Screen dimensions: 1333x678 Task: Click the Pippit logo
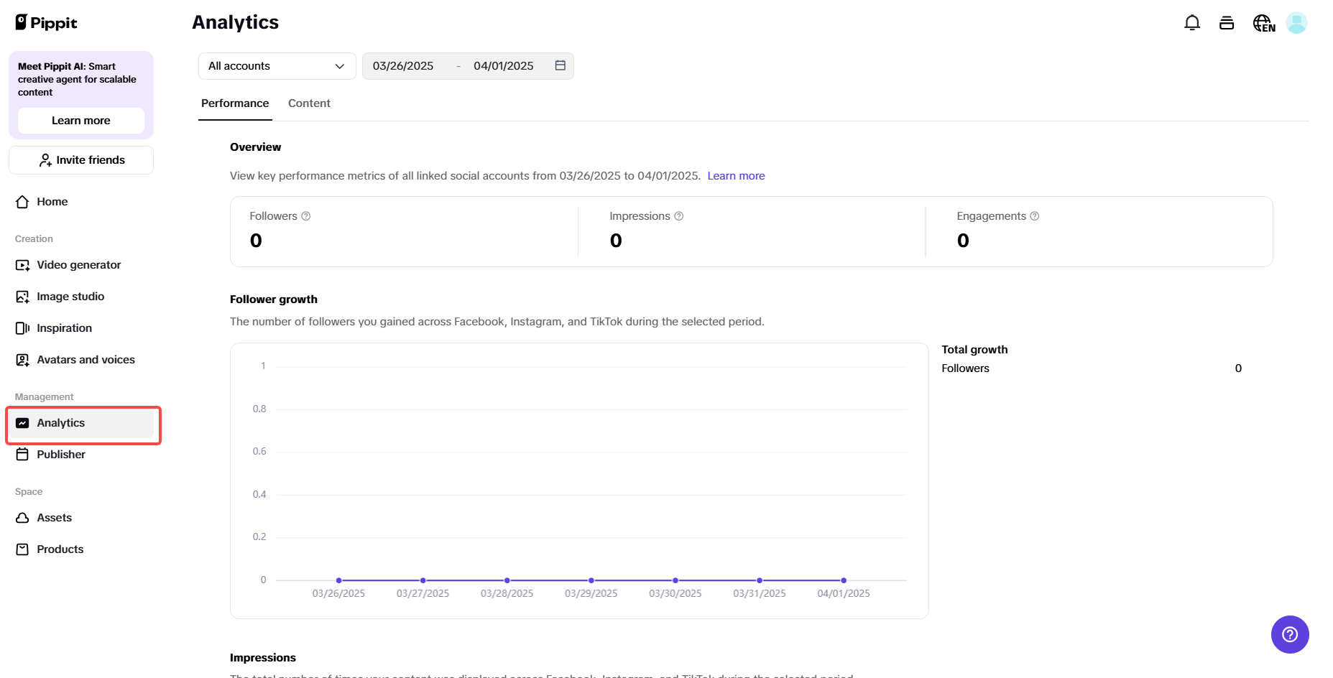[x=46, y=22]
